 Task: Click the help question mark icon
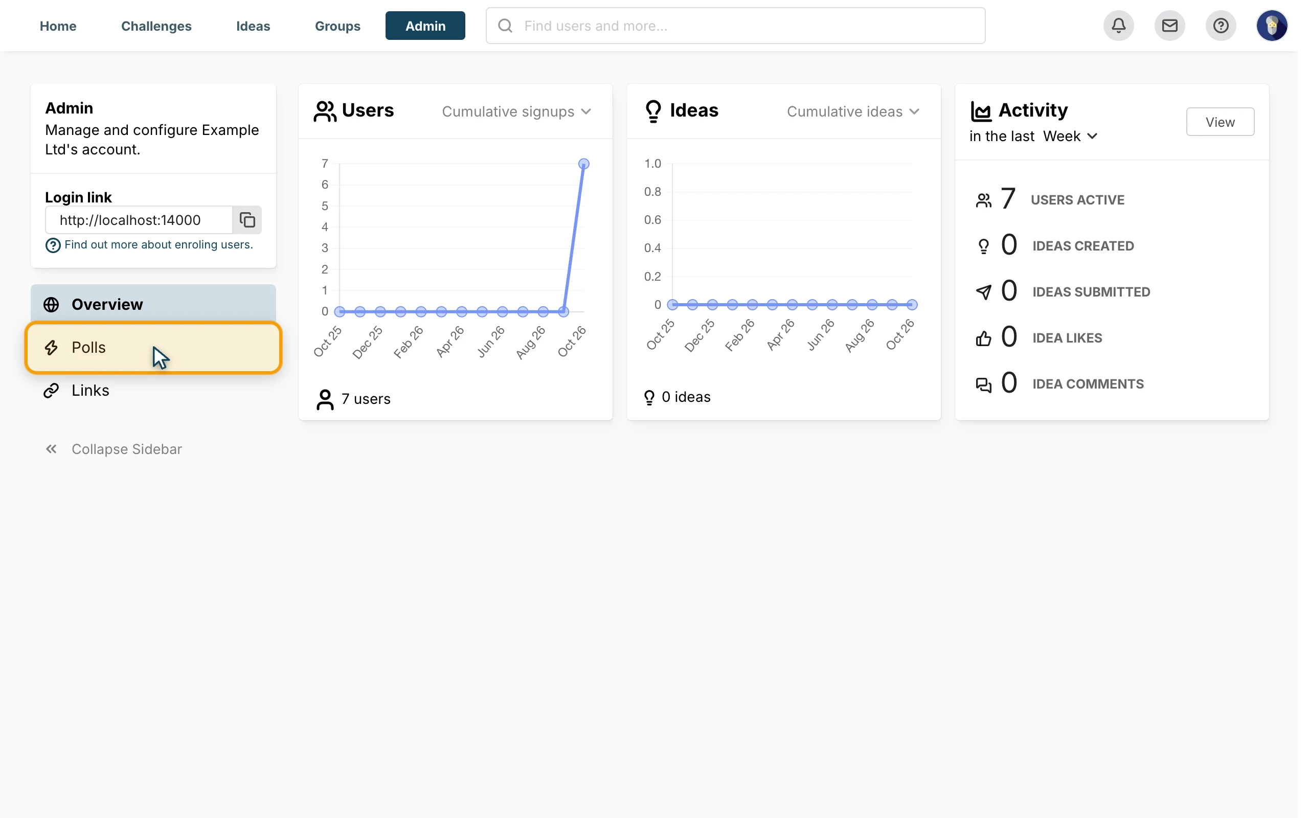[1221, 26]
